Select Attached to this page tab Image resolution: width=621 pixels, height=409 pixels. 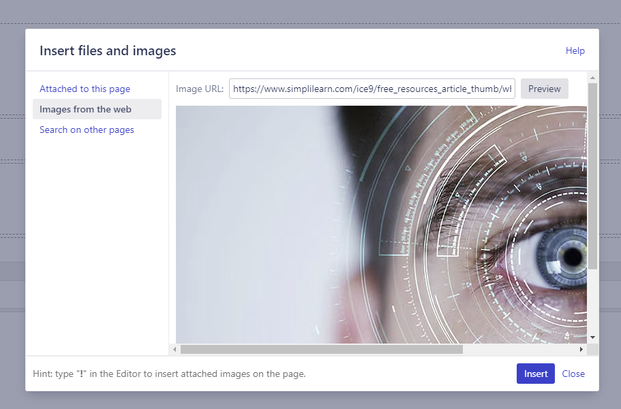pyautogui.click(x=85, y=89)
